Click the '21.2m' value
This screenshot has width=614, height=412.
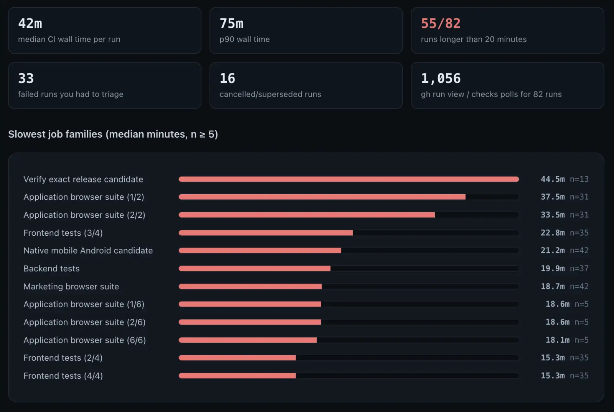553,250
